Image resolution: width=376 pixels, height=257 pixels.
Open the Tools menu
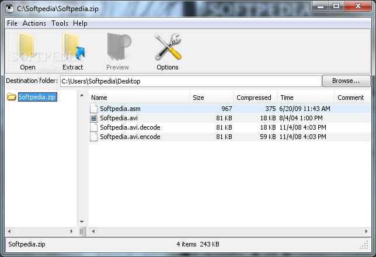pyautogui.click(x=60, y=23)
